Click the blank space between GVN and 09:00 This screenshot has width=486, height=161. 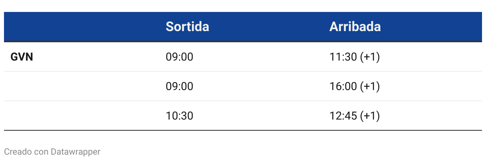(100, 57)
